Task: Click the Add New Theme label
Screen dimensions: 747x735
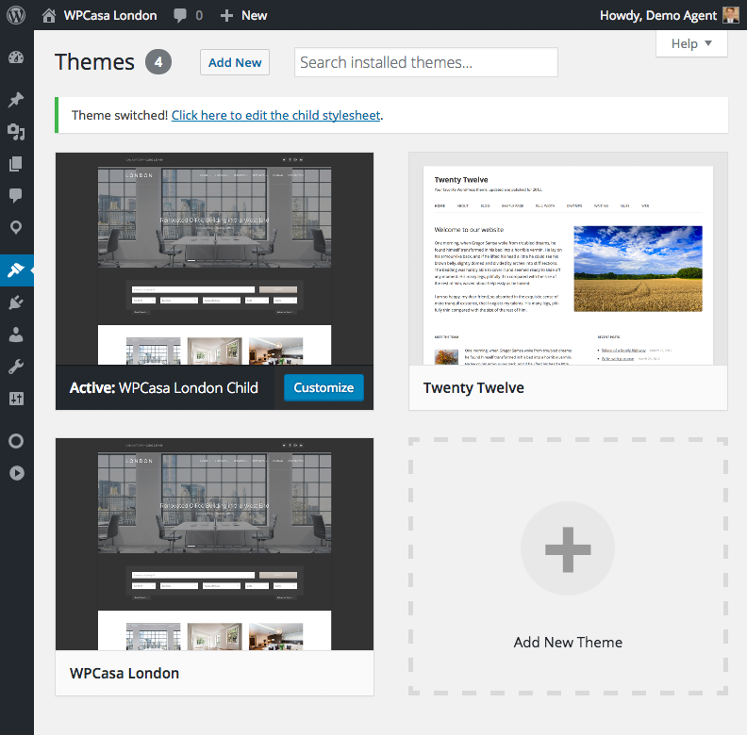Action: click(568, 642)
